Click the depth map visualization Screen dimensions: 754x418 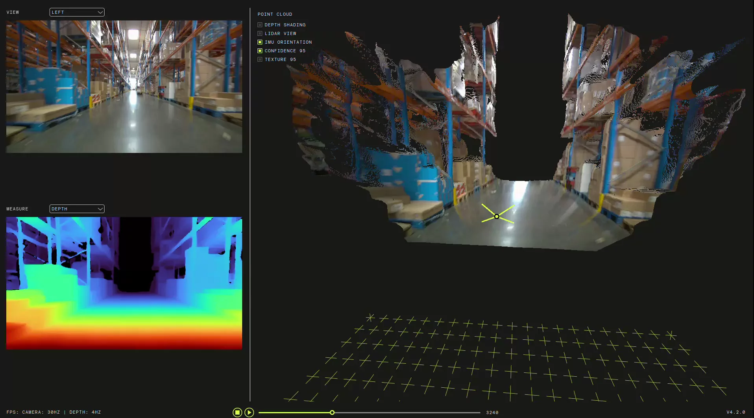[124, 283]
